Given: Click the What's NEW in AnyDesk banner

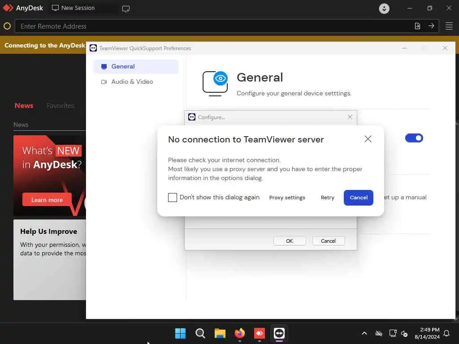Looking at the screenshot, I should tap(50, 176).
